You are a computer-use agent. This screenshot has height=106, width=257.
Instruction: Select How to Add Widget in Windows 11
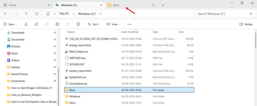click(32, 88)
